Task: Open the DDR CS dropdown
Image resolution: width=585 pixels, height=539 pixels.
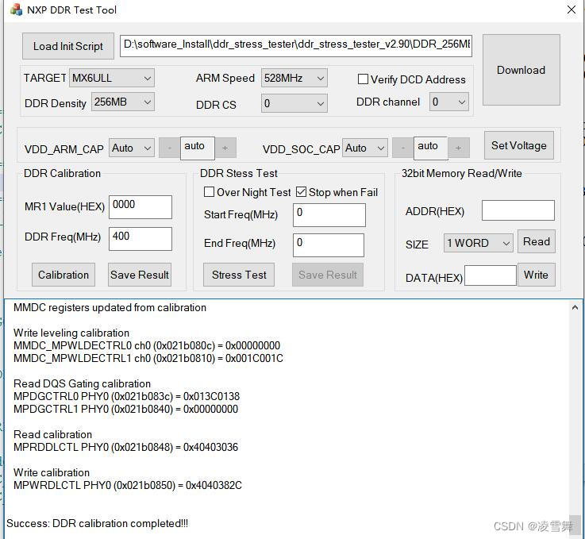Action: pos(294,103)
